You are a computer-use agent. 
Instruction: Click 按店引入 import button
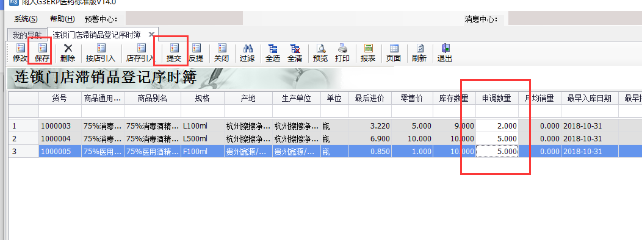click(x=101, y=53)
